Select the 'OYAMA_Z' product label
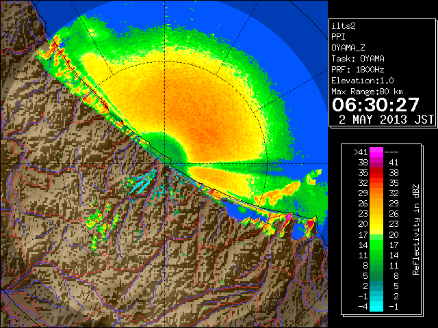 [348, 48]
